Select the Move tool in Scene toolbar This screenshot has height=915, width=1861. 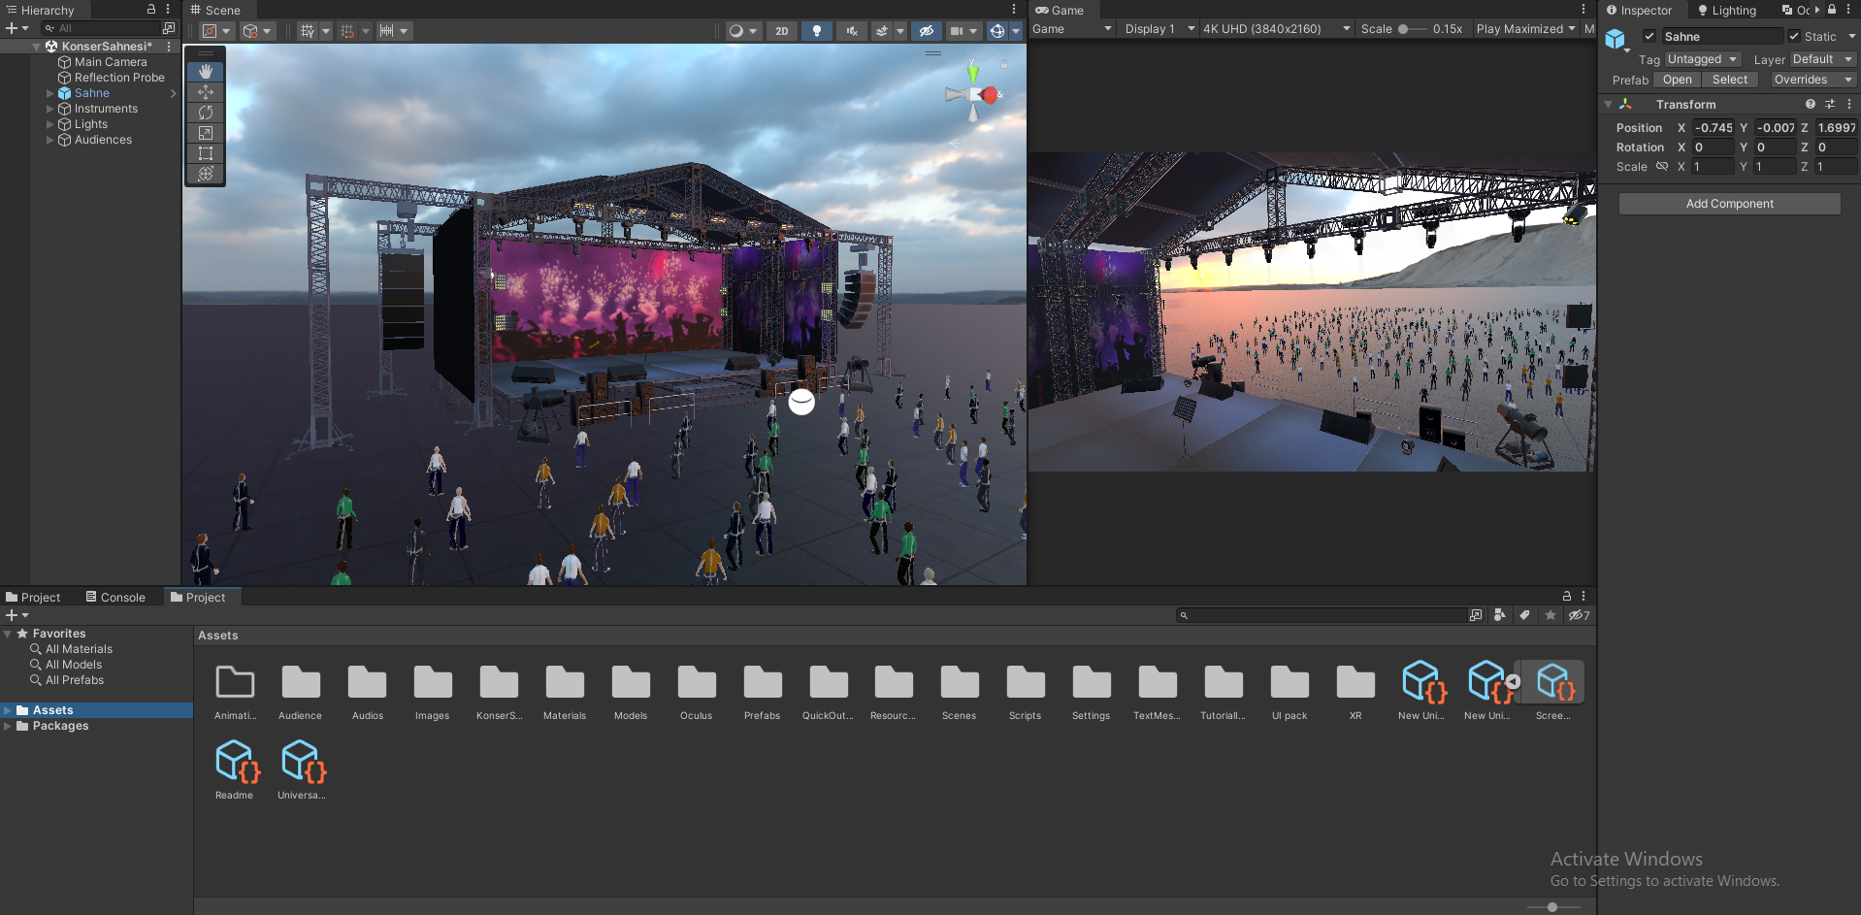[206, 92]
